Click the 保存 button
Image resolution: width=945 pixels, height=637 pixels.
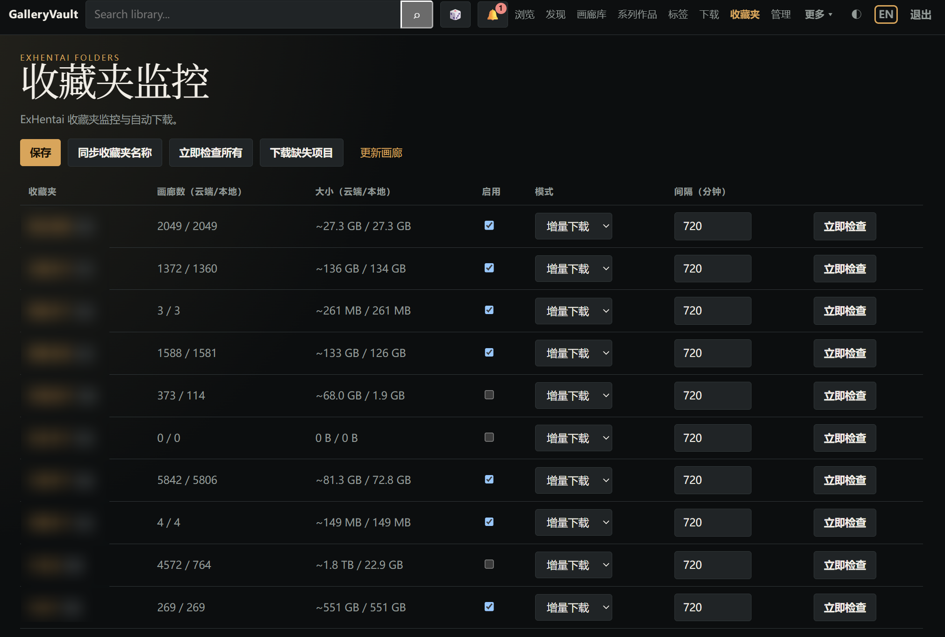click(40, 153)
